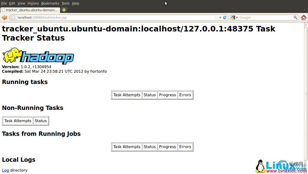Click Task Attempts header under Non-Running Tasks

[x=18, y=121]
